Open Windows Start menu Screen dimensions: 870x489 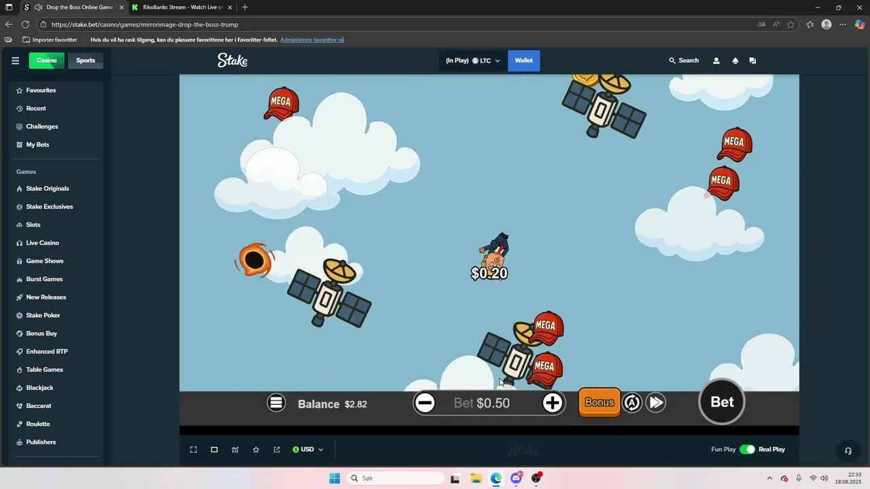(x=334, y=478)
